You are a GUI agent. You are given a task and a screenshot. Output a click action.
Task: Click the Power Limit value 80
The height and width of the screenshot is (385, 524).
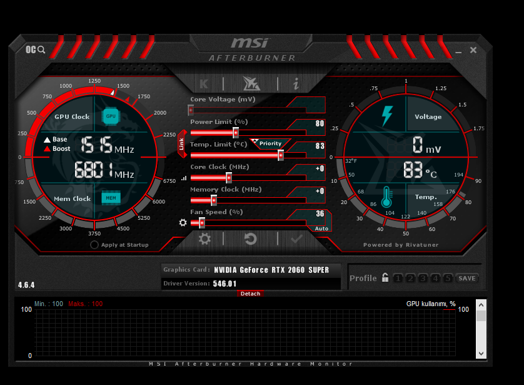[320, 123]
